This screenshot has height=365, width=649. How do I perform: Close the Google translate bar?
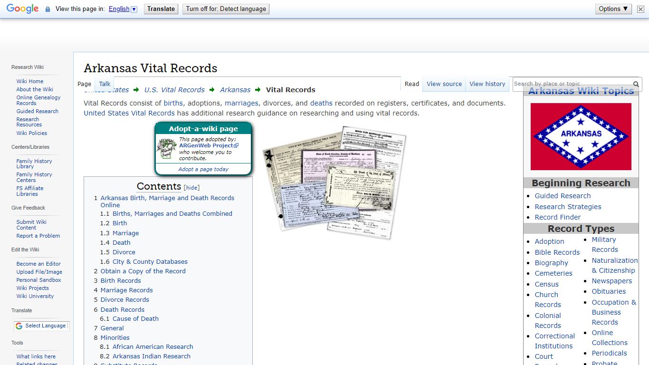tap(640, 9)
